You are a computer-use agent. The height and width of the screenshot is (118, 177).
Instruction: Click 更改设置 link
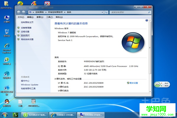coord(134,83)
